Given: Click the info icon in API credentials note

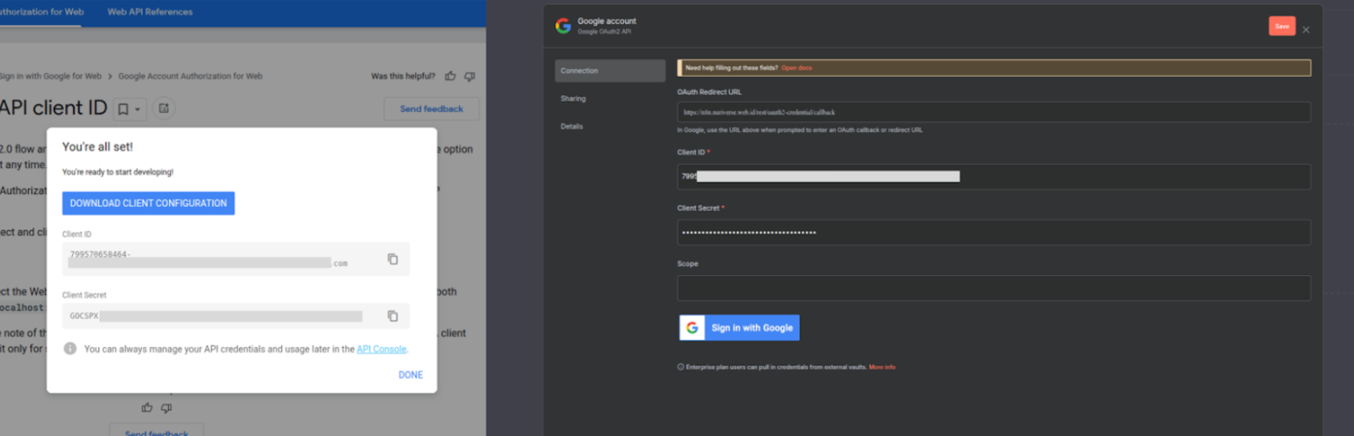Looking at the screenshot, I should (71, 349).
